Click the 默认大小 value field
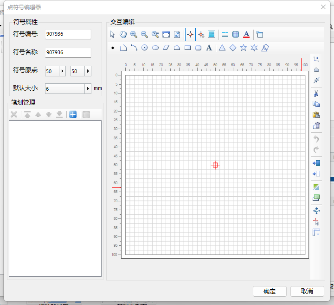Screen dimensions: 334x305 tap(65, 89)
